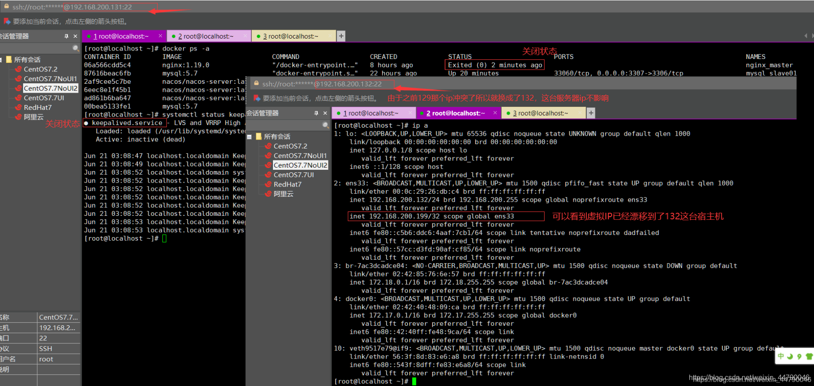Click the 131 terminal prompt with the cursor box

click(125, 238)
